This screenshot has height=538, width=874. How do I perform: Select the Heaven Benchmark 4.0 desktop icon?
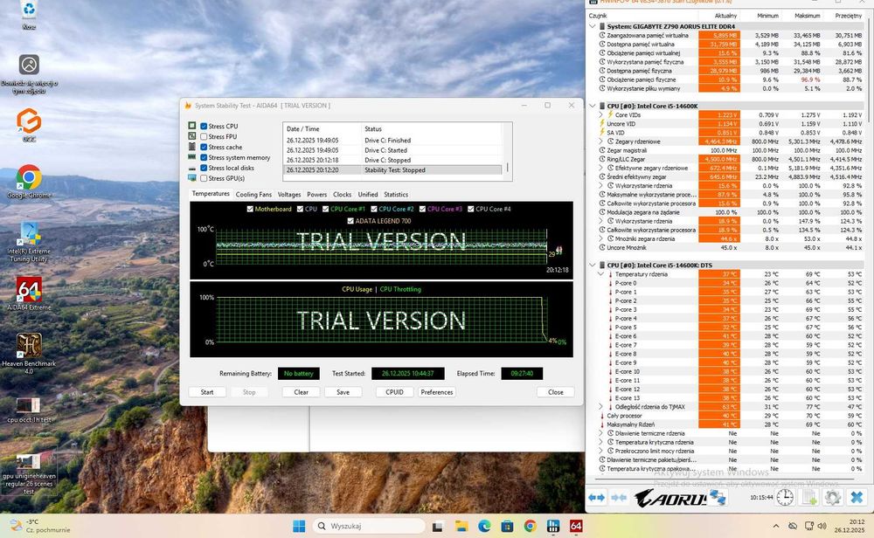(x=29, y=354)
